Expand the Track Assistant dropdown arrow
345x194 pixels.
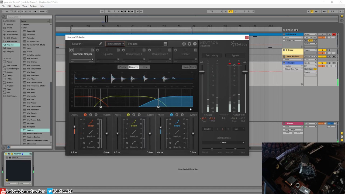(123, 44)
